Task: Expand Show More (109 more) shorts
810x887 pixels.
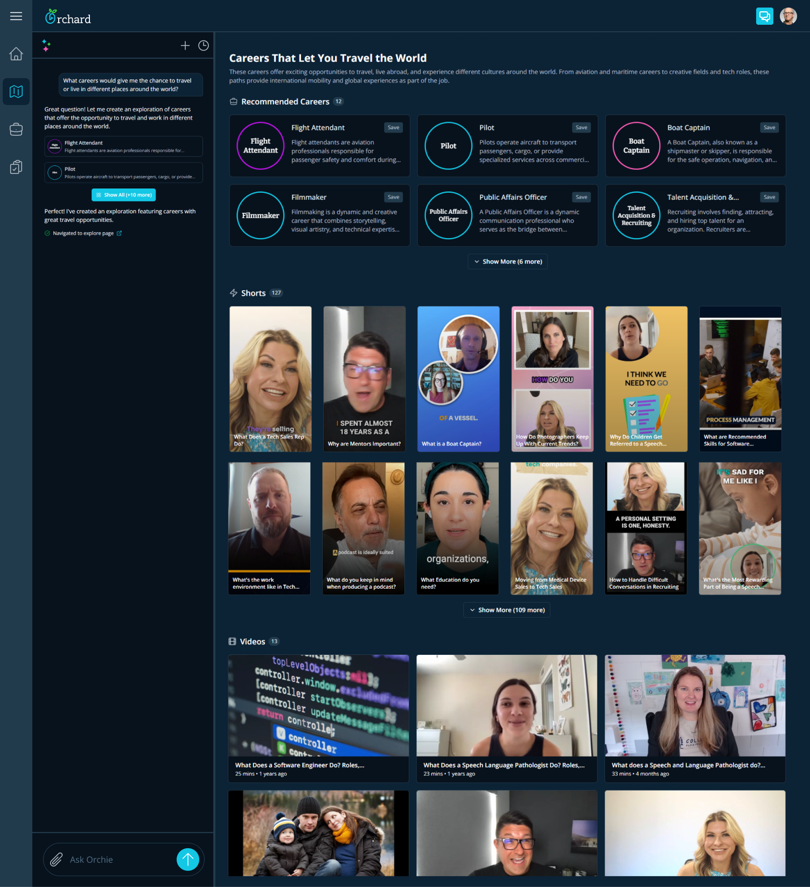Action: 507,610
